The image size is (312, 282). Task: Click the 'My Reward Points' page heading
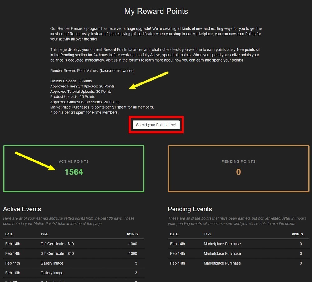156,11
